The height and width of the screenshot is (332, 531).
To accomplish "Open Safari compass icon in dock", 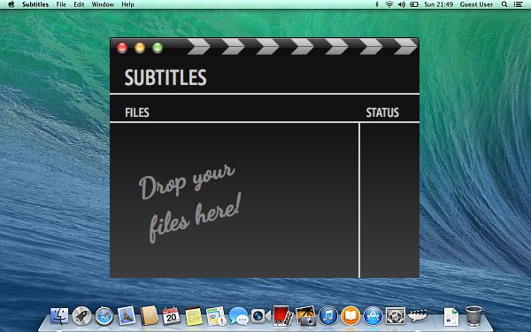I will 104,316.
